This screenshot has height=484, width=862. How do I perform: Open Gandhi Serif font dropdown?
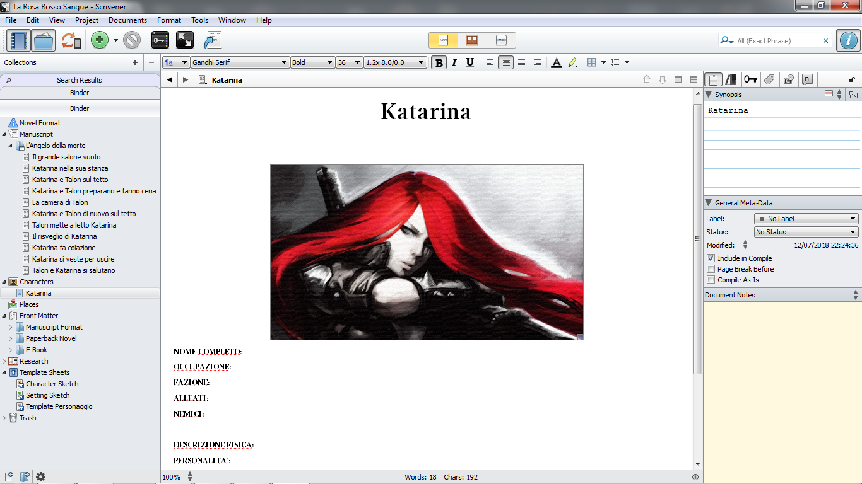click(240, 62)
